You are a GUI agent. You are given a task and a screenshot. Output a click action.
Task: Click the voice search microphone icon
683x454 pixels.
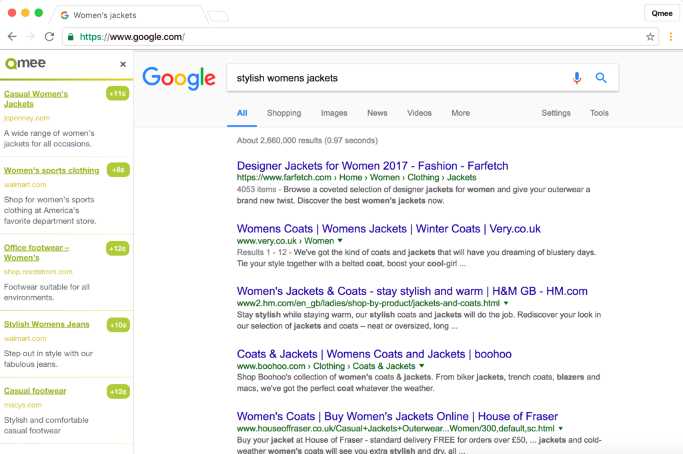coord(576,78)
